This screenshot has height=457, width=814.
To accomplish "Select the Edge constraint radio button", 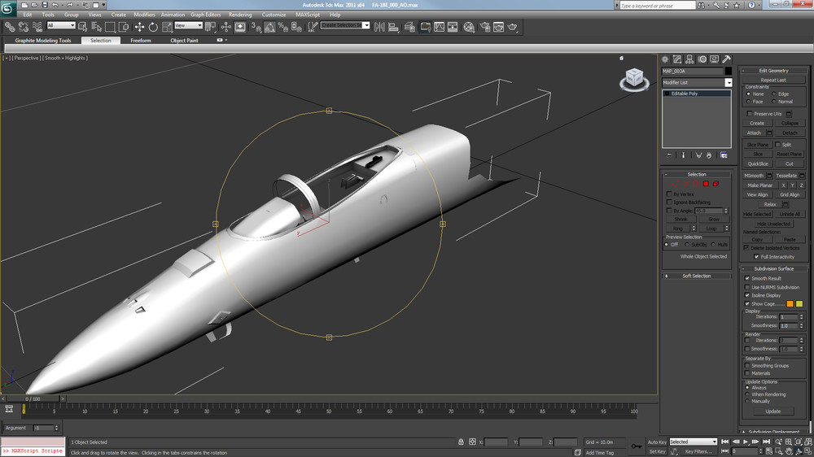I will click(774, 94).
